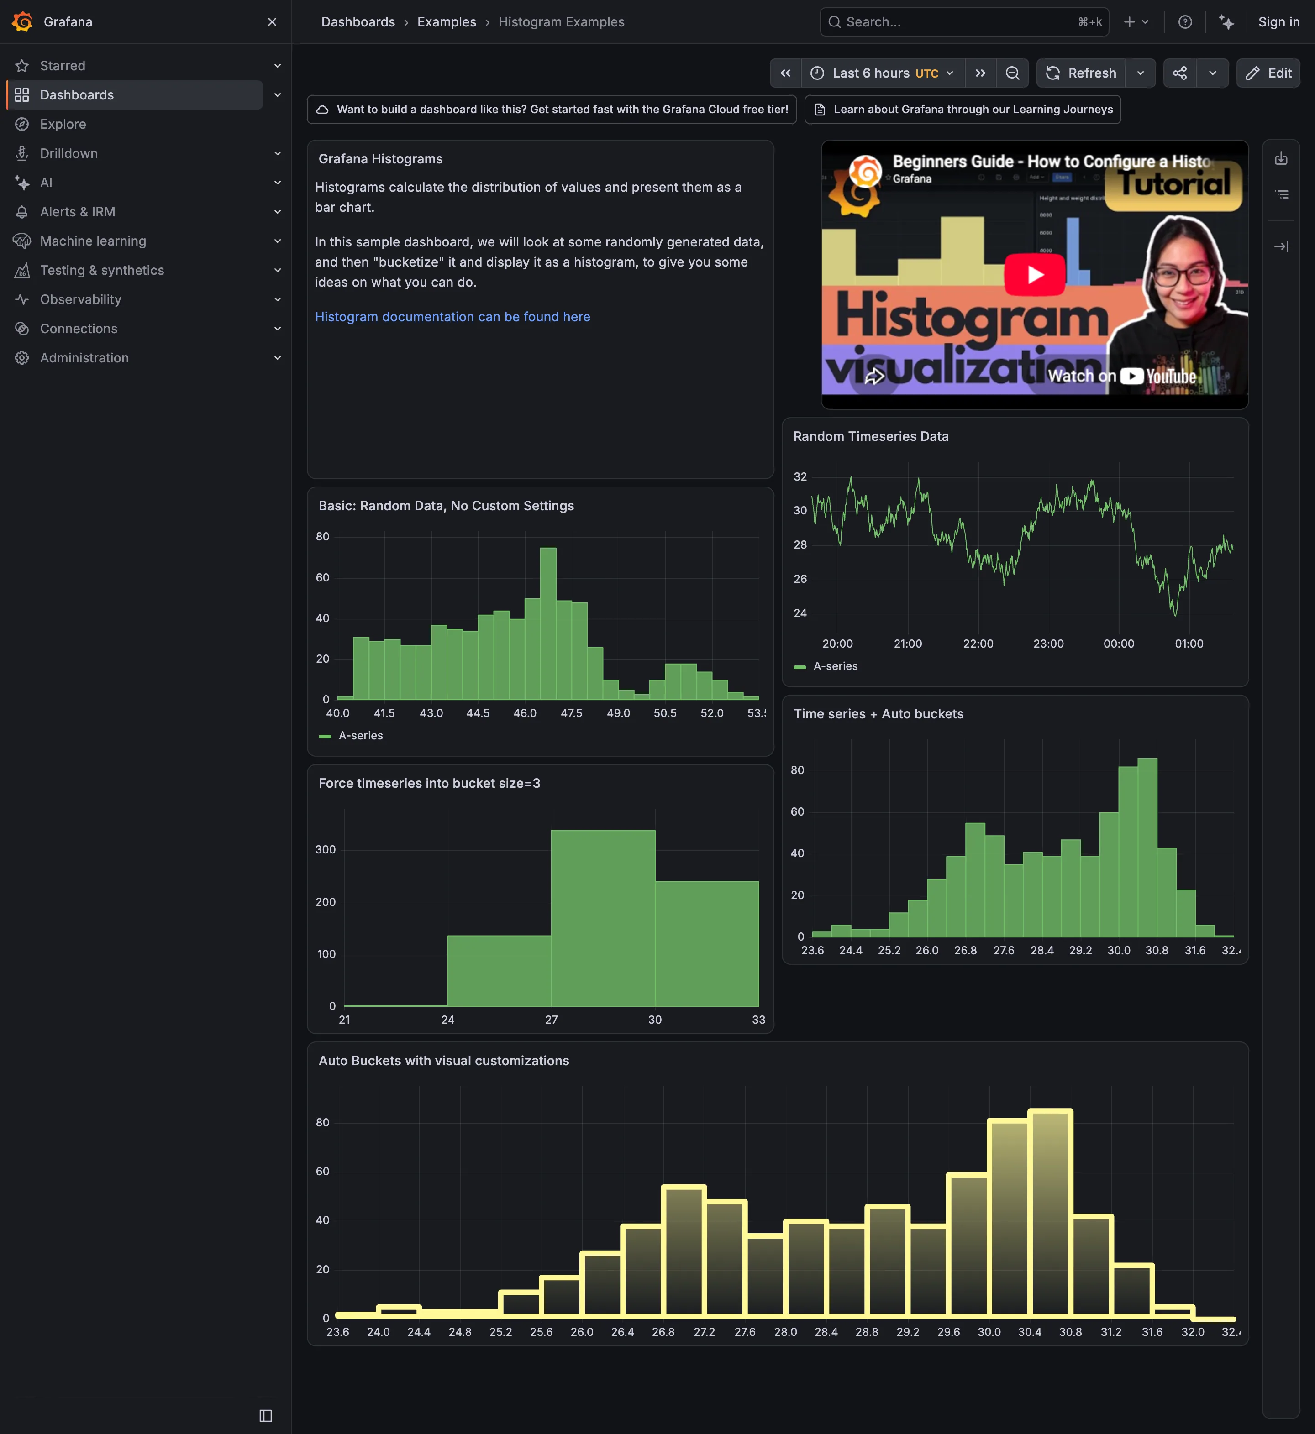Click Watch on YouTube in video
The width and height of the screenshot is (1315, 1434).
(x=1123, y=376)
